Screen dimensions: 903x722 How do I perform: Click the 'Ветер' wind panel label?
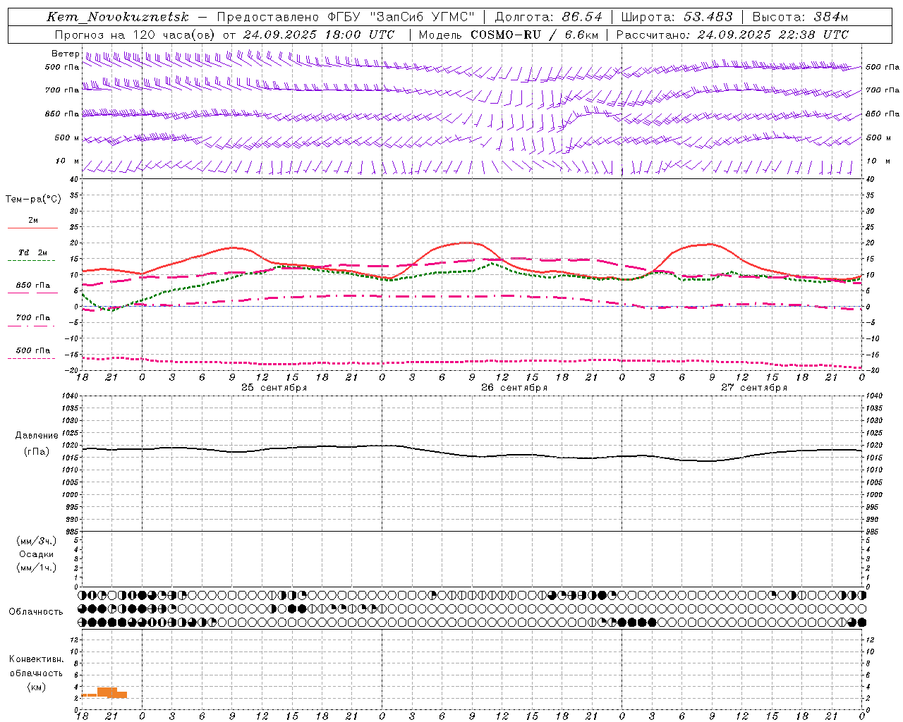coord(65,54)
